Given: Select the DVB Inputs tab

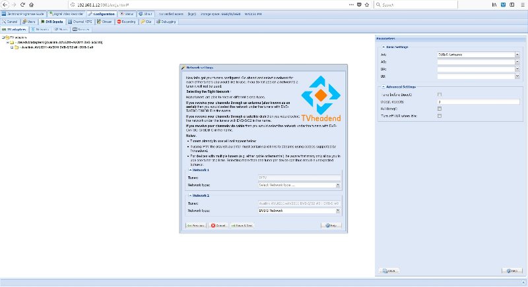Looking at the screenshot, I should tap(51, 22).
